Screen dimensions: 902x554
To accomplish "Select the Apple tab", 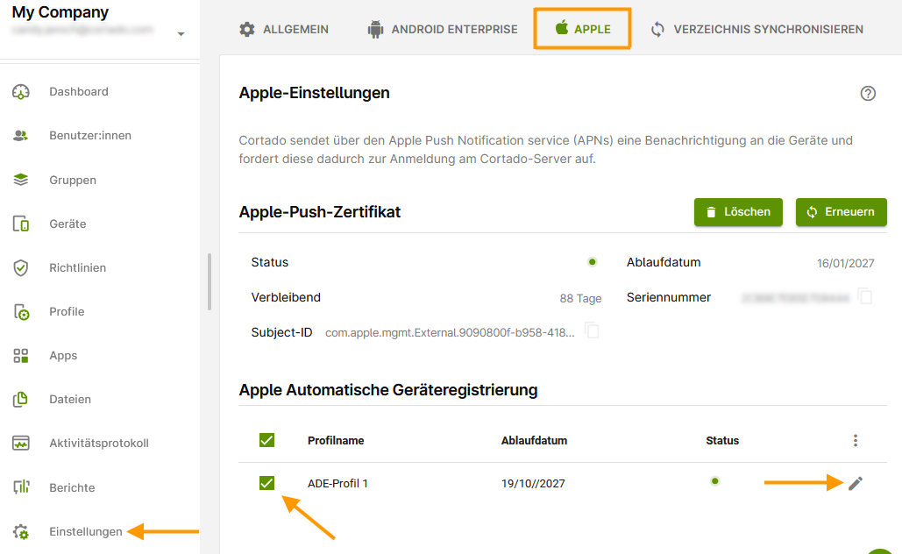I will click(582, 29).
